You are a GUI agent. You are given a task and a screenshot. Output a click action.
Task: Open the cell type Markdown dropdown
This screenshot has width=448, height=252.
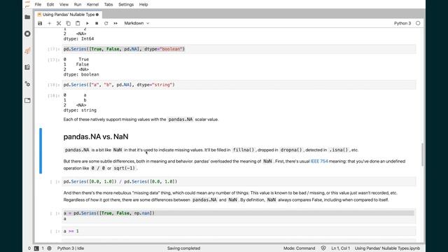point(136,23)
